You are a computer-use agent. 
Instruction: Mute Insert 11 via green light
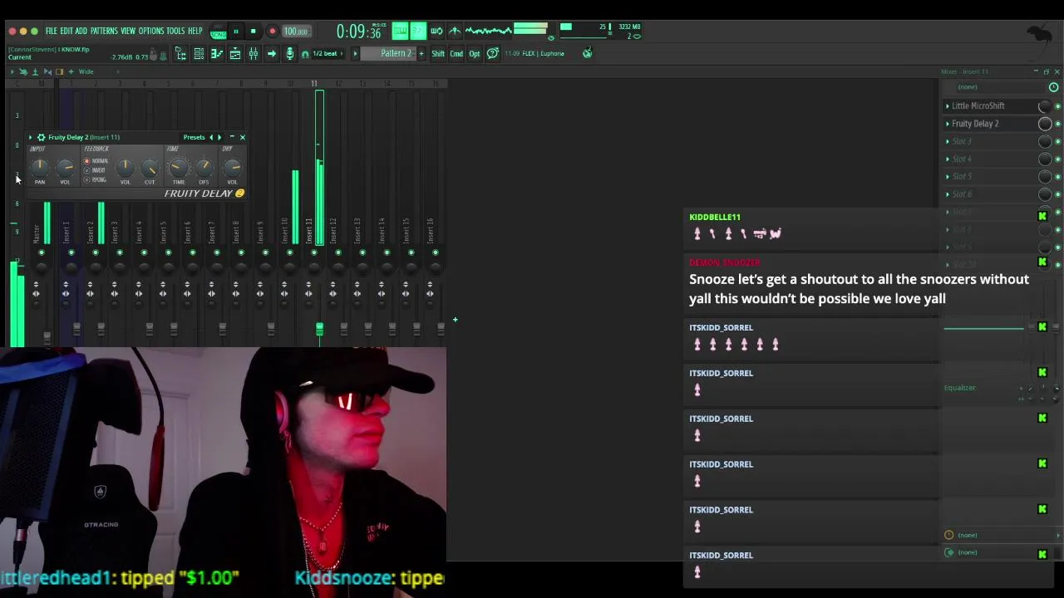(313, 252)
